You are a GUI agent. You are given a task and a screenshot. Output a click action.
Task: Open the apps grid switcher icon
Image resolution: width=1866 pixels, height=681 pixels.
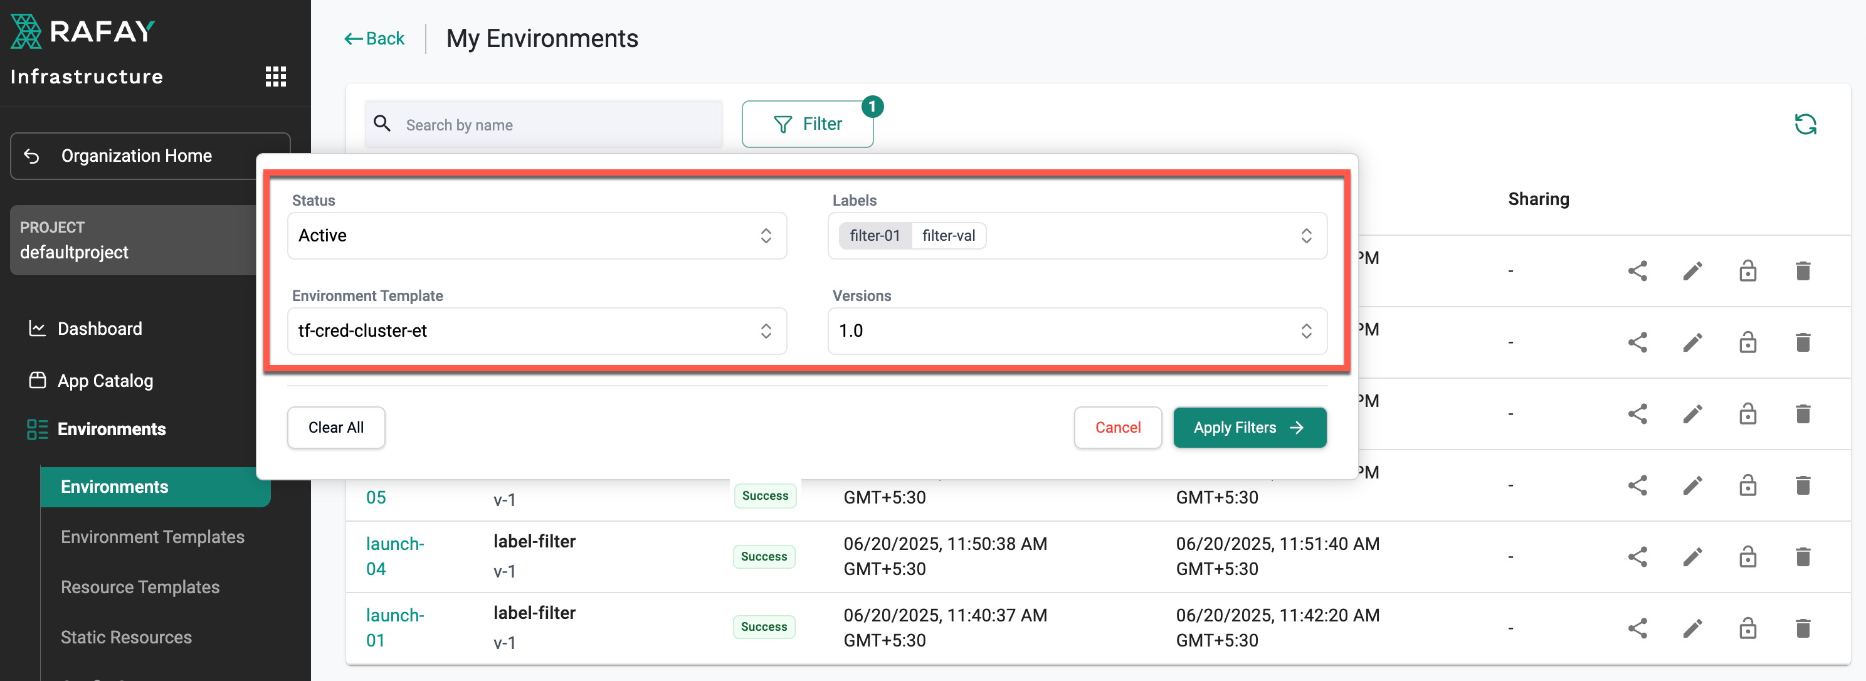(275, 76)
